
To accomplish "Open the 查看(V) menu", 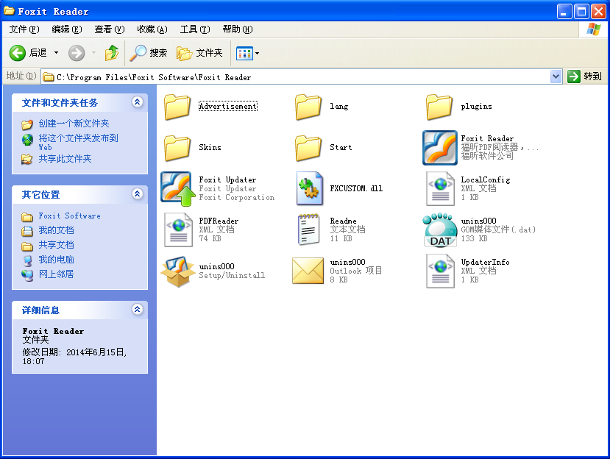I will 109,29.
